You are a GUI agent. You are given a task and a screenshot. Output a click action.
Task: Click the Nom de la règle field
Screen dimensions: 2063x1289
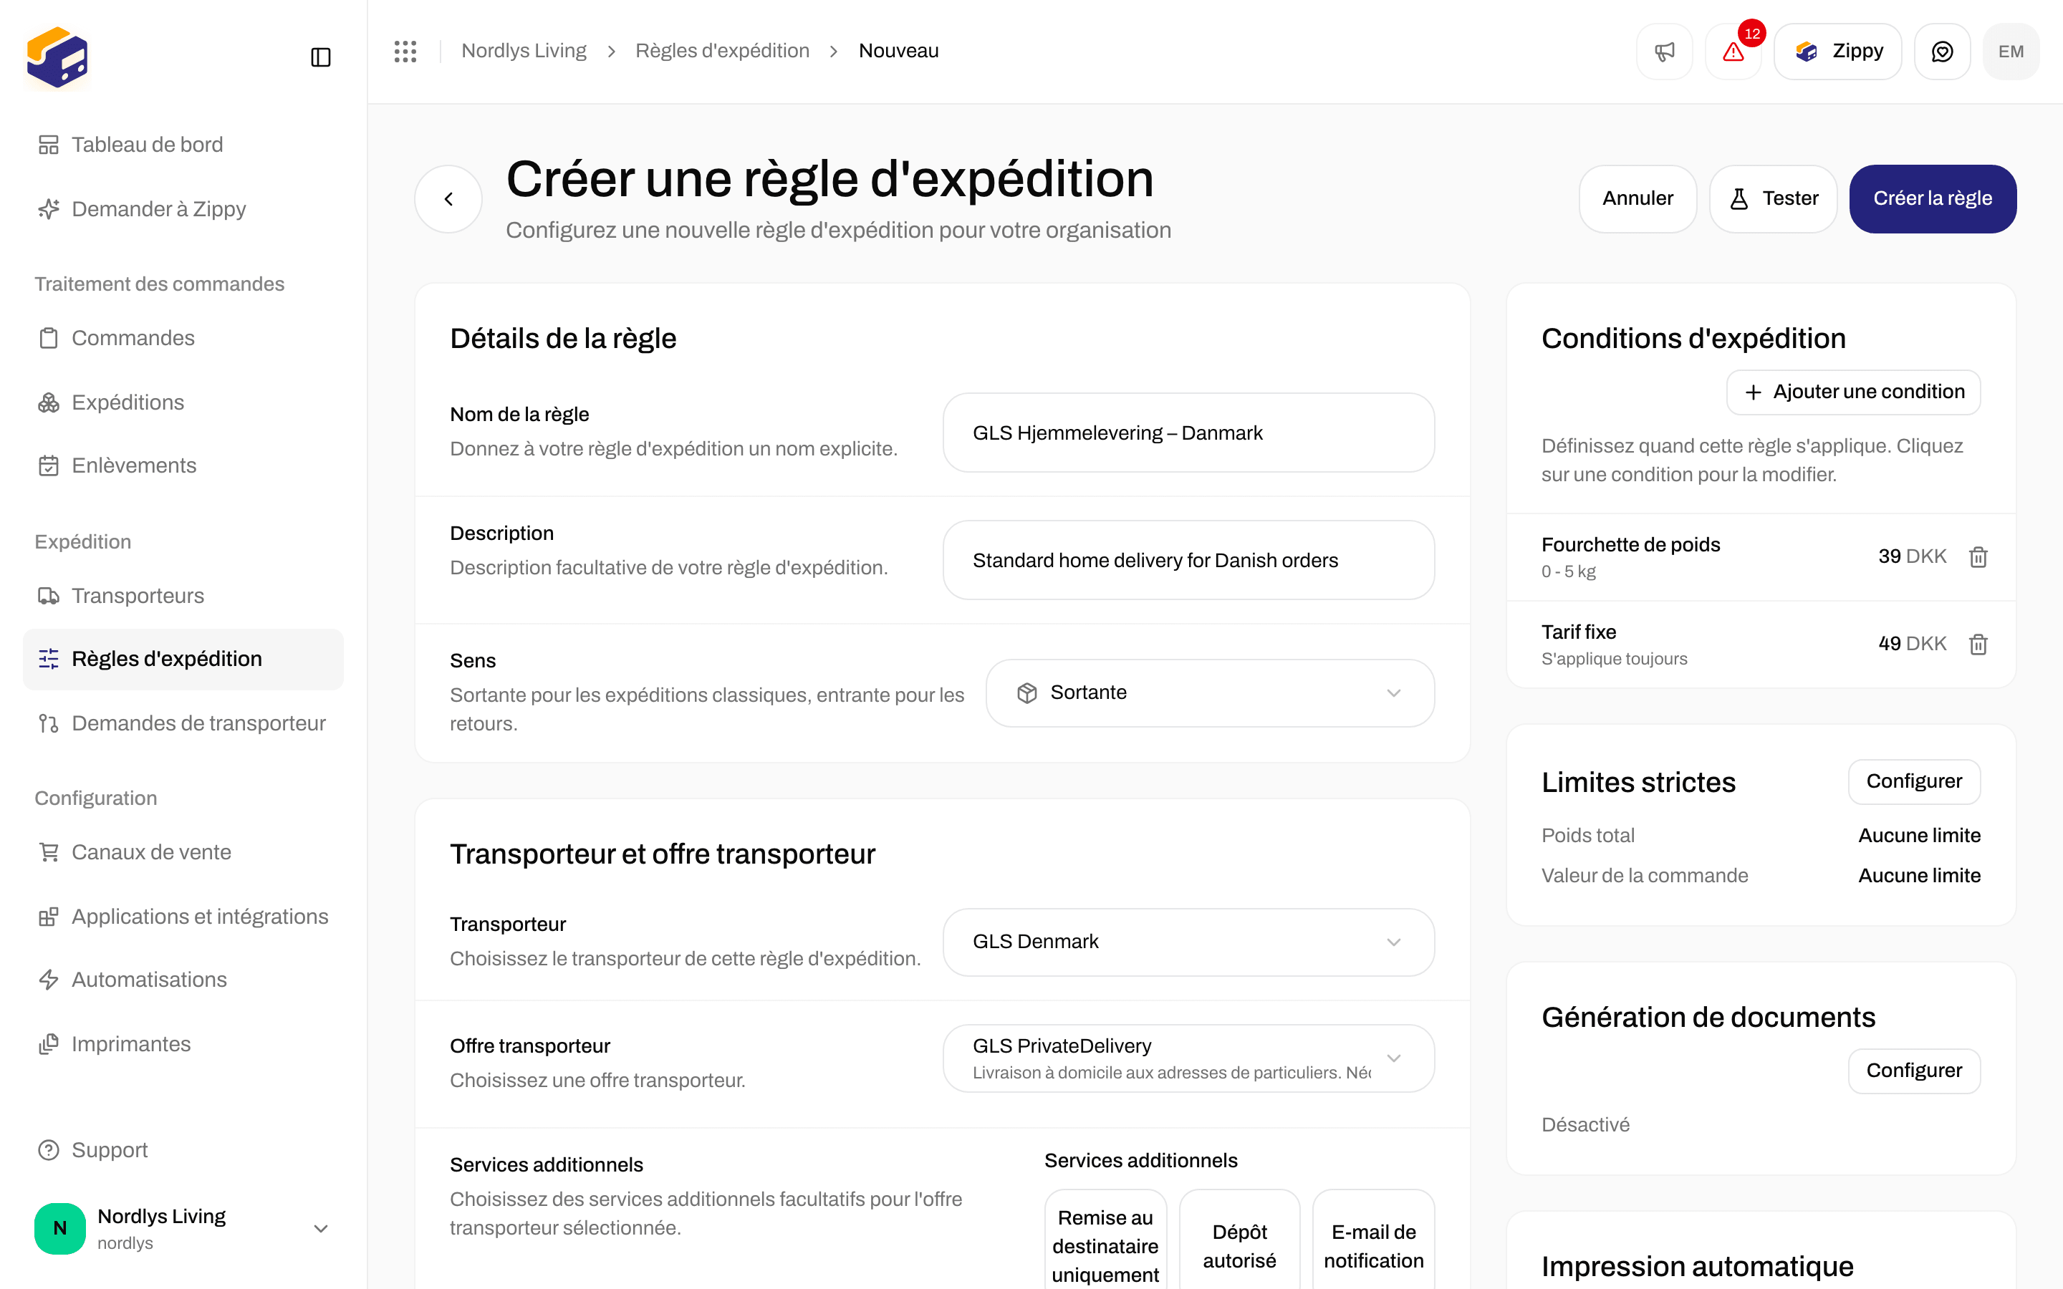1188,433
